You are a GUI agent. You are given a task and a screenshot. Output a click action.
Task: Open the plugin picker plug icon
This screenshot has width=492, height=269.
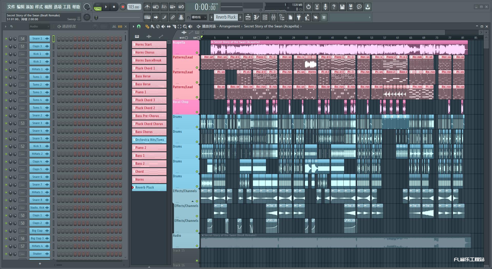(x=299, y=17)
